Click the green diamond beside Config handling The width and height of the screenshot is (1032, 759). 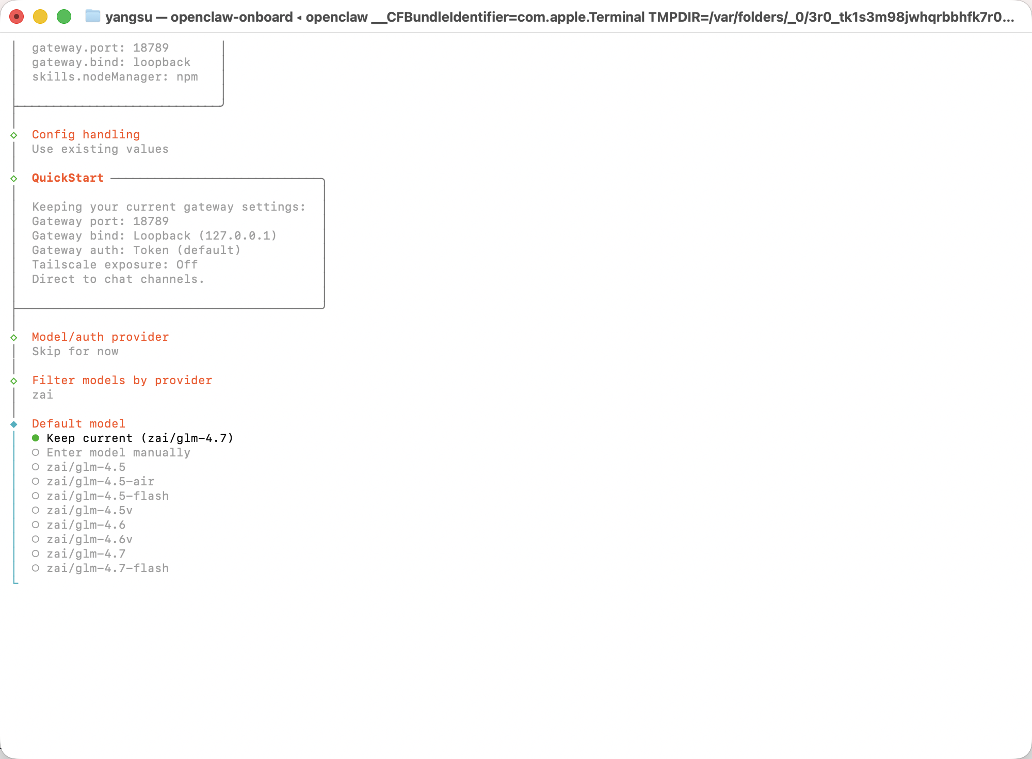coord(14,135)
